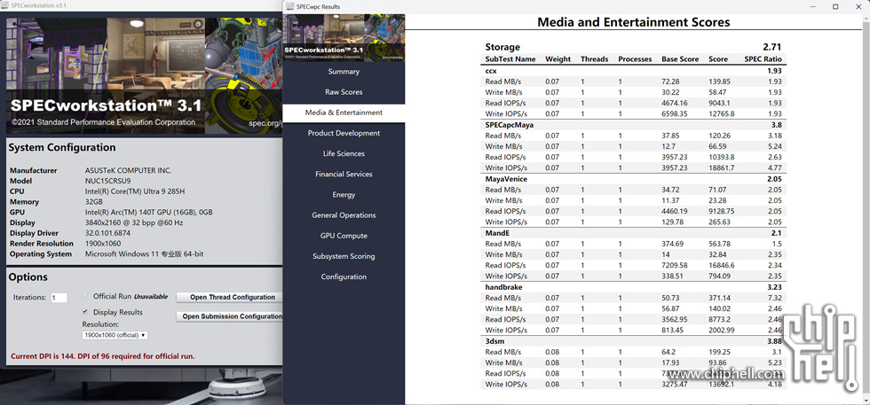Toggle the Official Run checkbox
The width and height of the screenshot is (870, 405).
tap(85, 296)
